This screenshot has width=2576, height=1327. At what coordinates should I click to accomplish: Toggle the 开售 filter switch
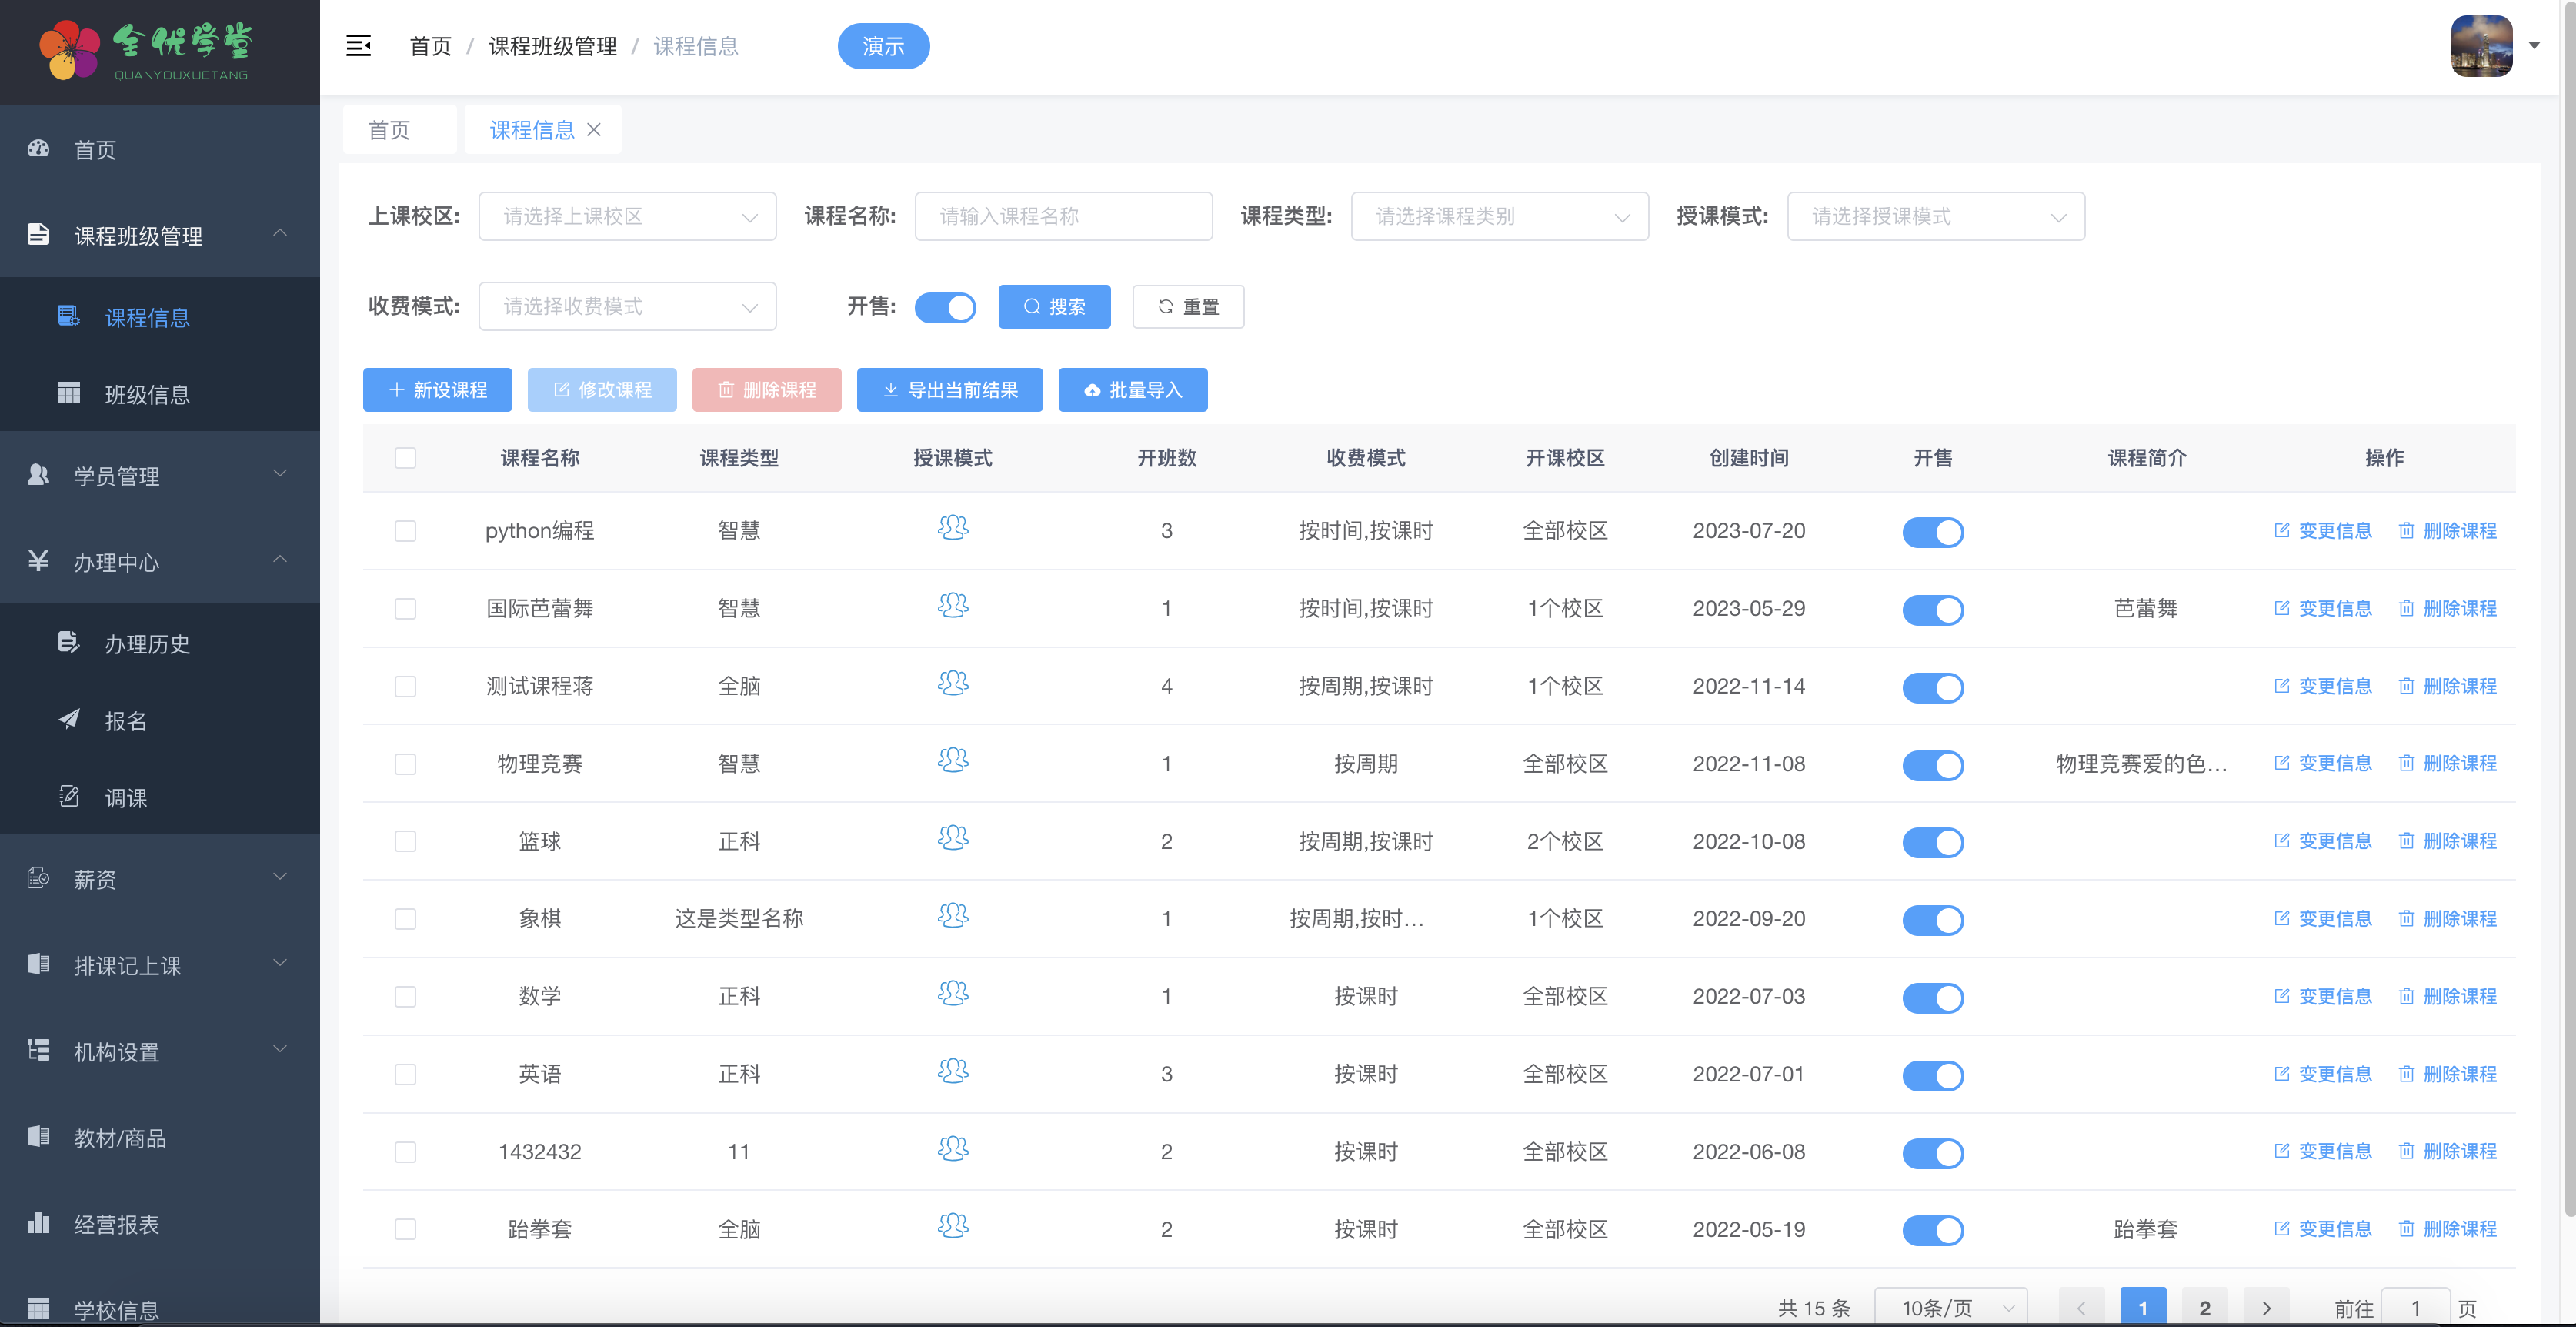945,307
